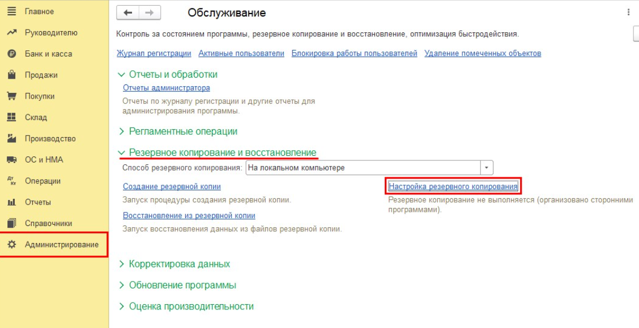Click the Производство factory icon
Viewport: 639px width, 328px height.
point(11,139)
